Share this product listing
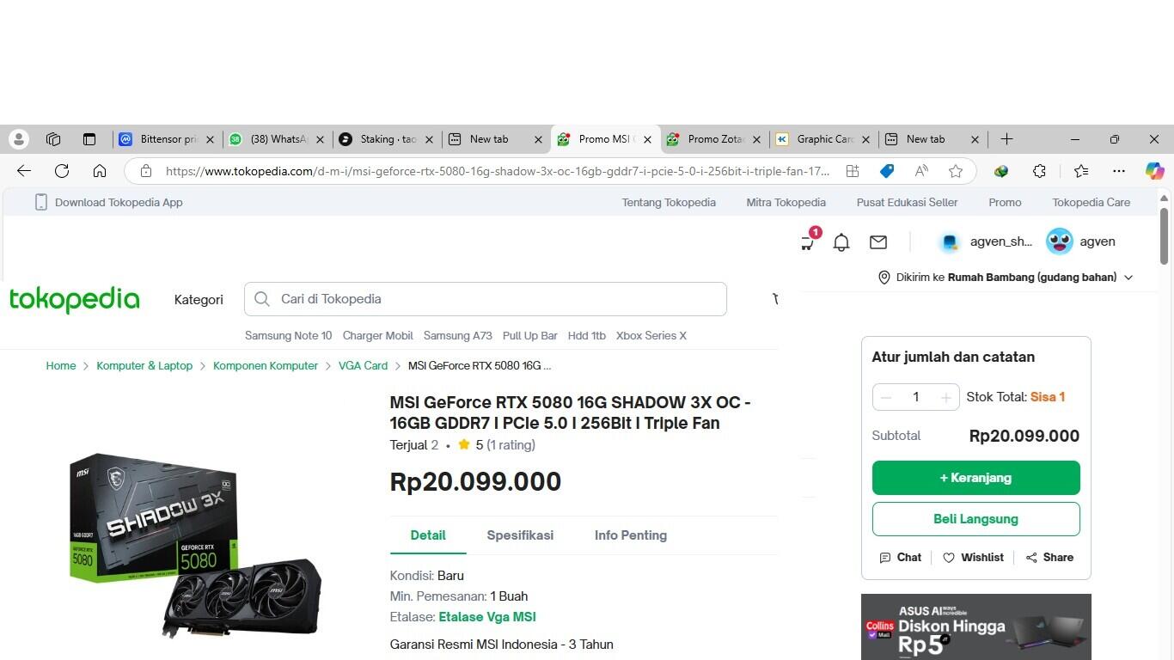 tap(1049, 557)
